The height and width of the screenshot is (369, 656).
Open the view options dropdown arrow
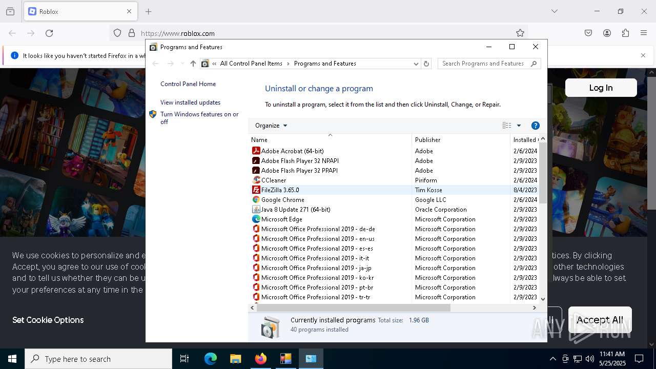click(519, 126)
